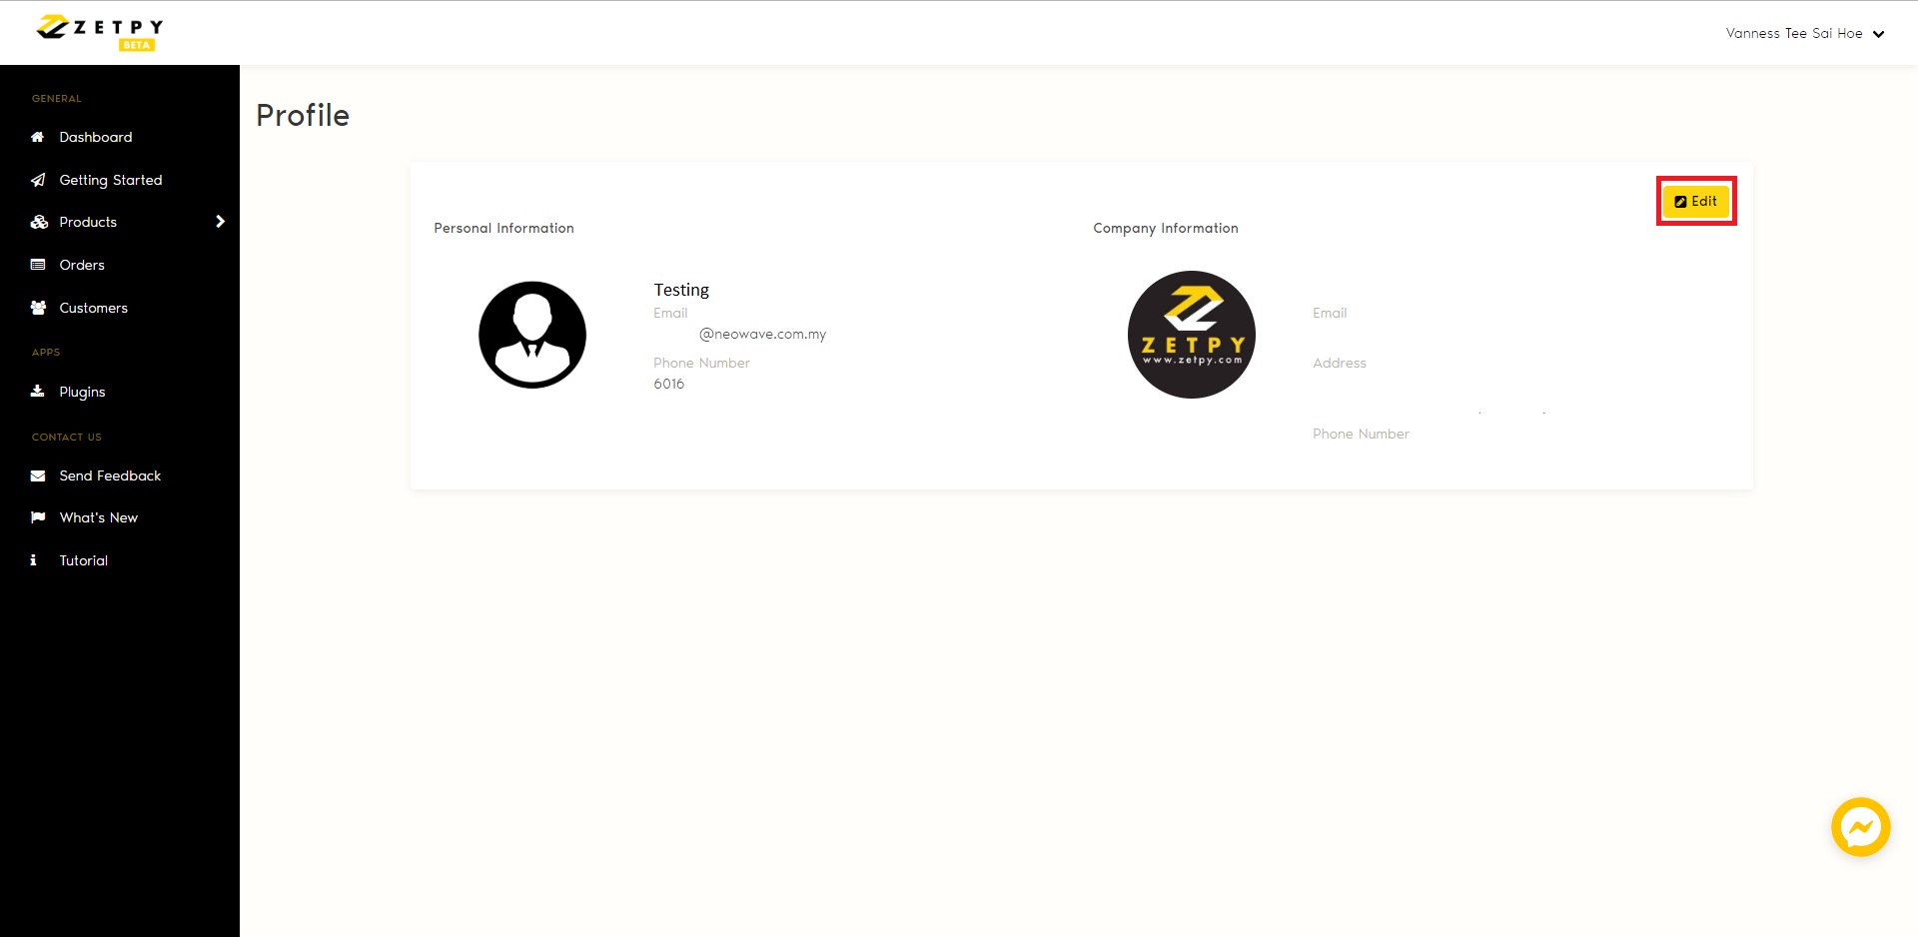Screen dimensions: 1918x937
Task: Click the Dashboard home icon
Action: pyautogui.click(x=38, y=137)
